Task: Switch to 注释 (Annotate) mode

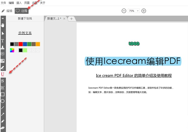Action: click(22, 11)
